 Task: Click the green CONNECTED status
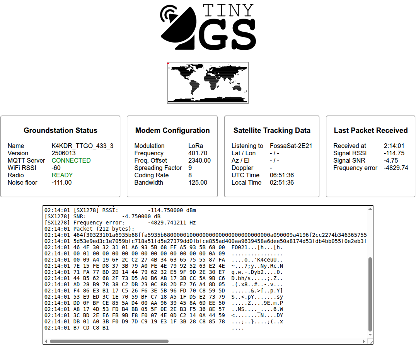click(x=71, y=160)
